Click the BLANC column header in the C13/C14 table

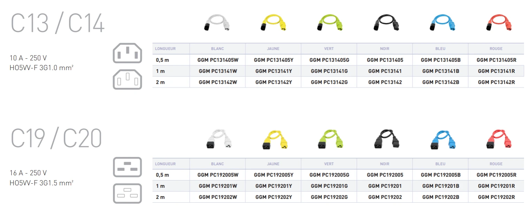(x=217, y=49)
